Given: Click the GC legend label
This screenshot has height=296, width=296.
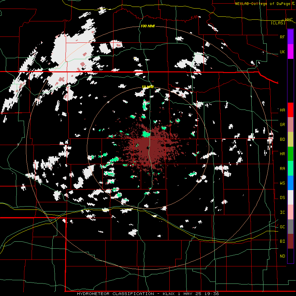Looking at the screenshot, I should point(282,227).
